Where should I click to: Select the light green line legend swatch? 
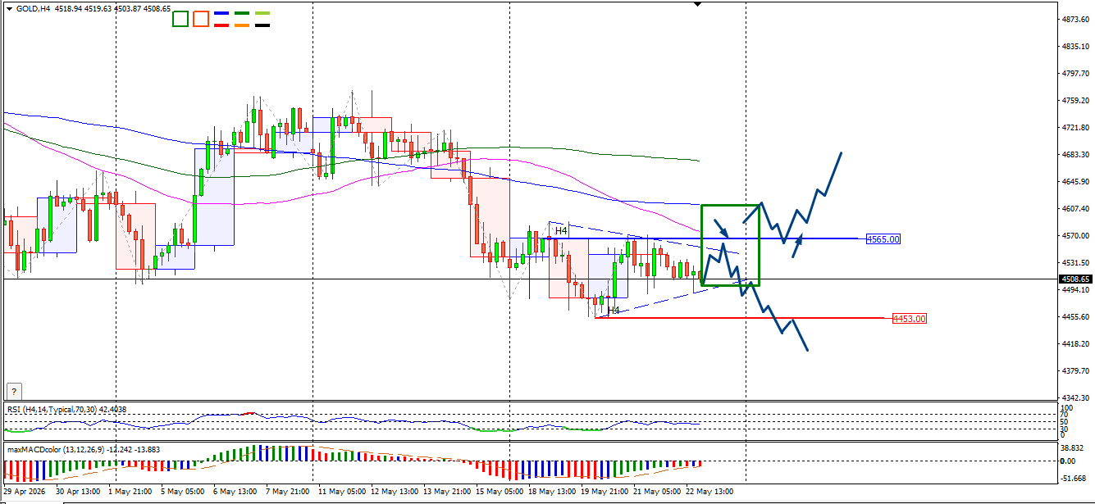coord(262,14)
